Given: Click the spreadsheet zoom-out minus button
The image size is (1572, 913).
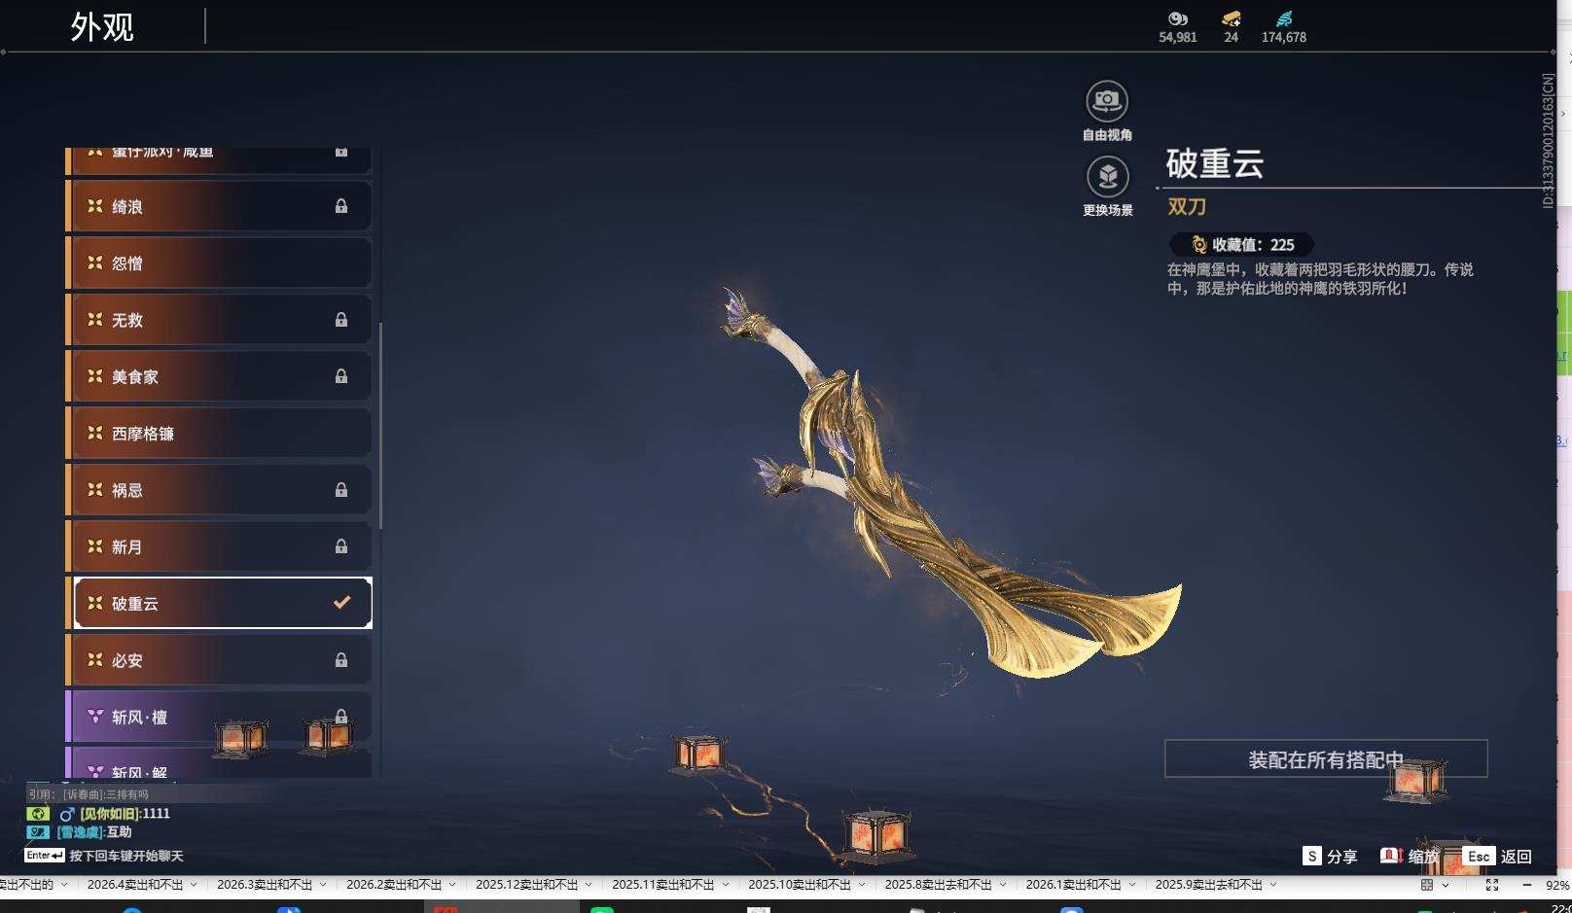Looking at the screenshot, I should 1526,885.
